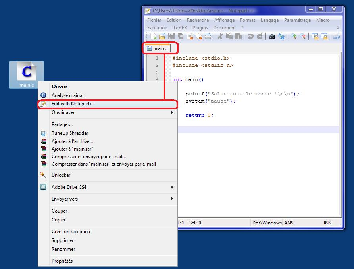Click the Close document toolbar icon
This screenshot has height=269, width=354.
190,36
